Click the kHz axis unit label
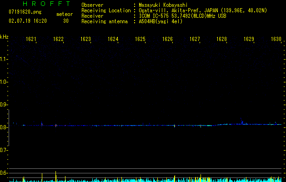 tap(4, 37)
